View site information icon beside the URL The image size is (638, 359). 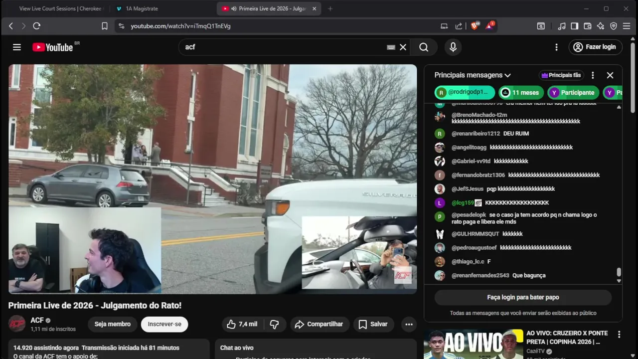click(121, 26)
